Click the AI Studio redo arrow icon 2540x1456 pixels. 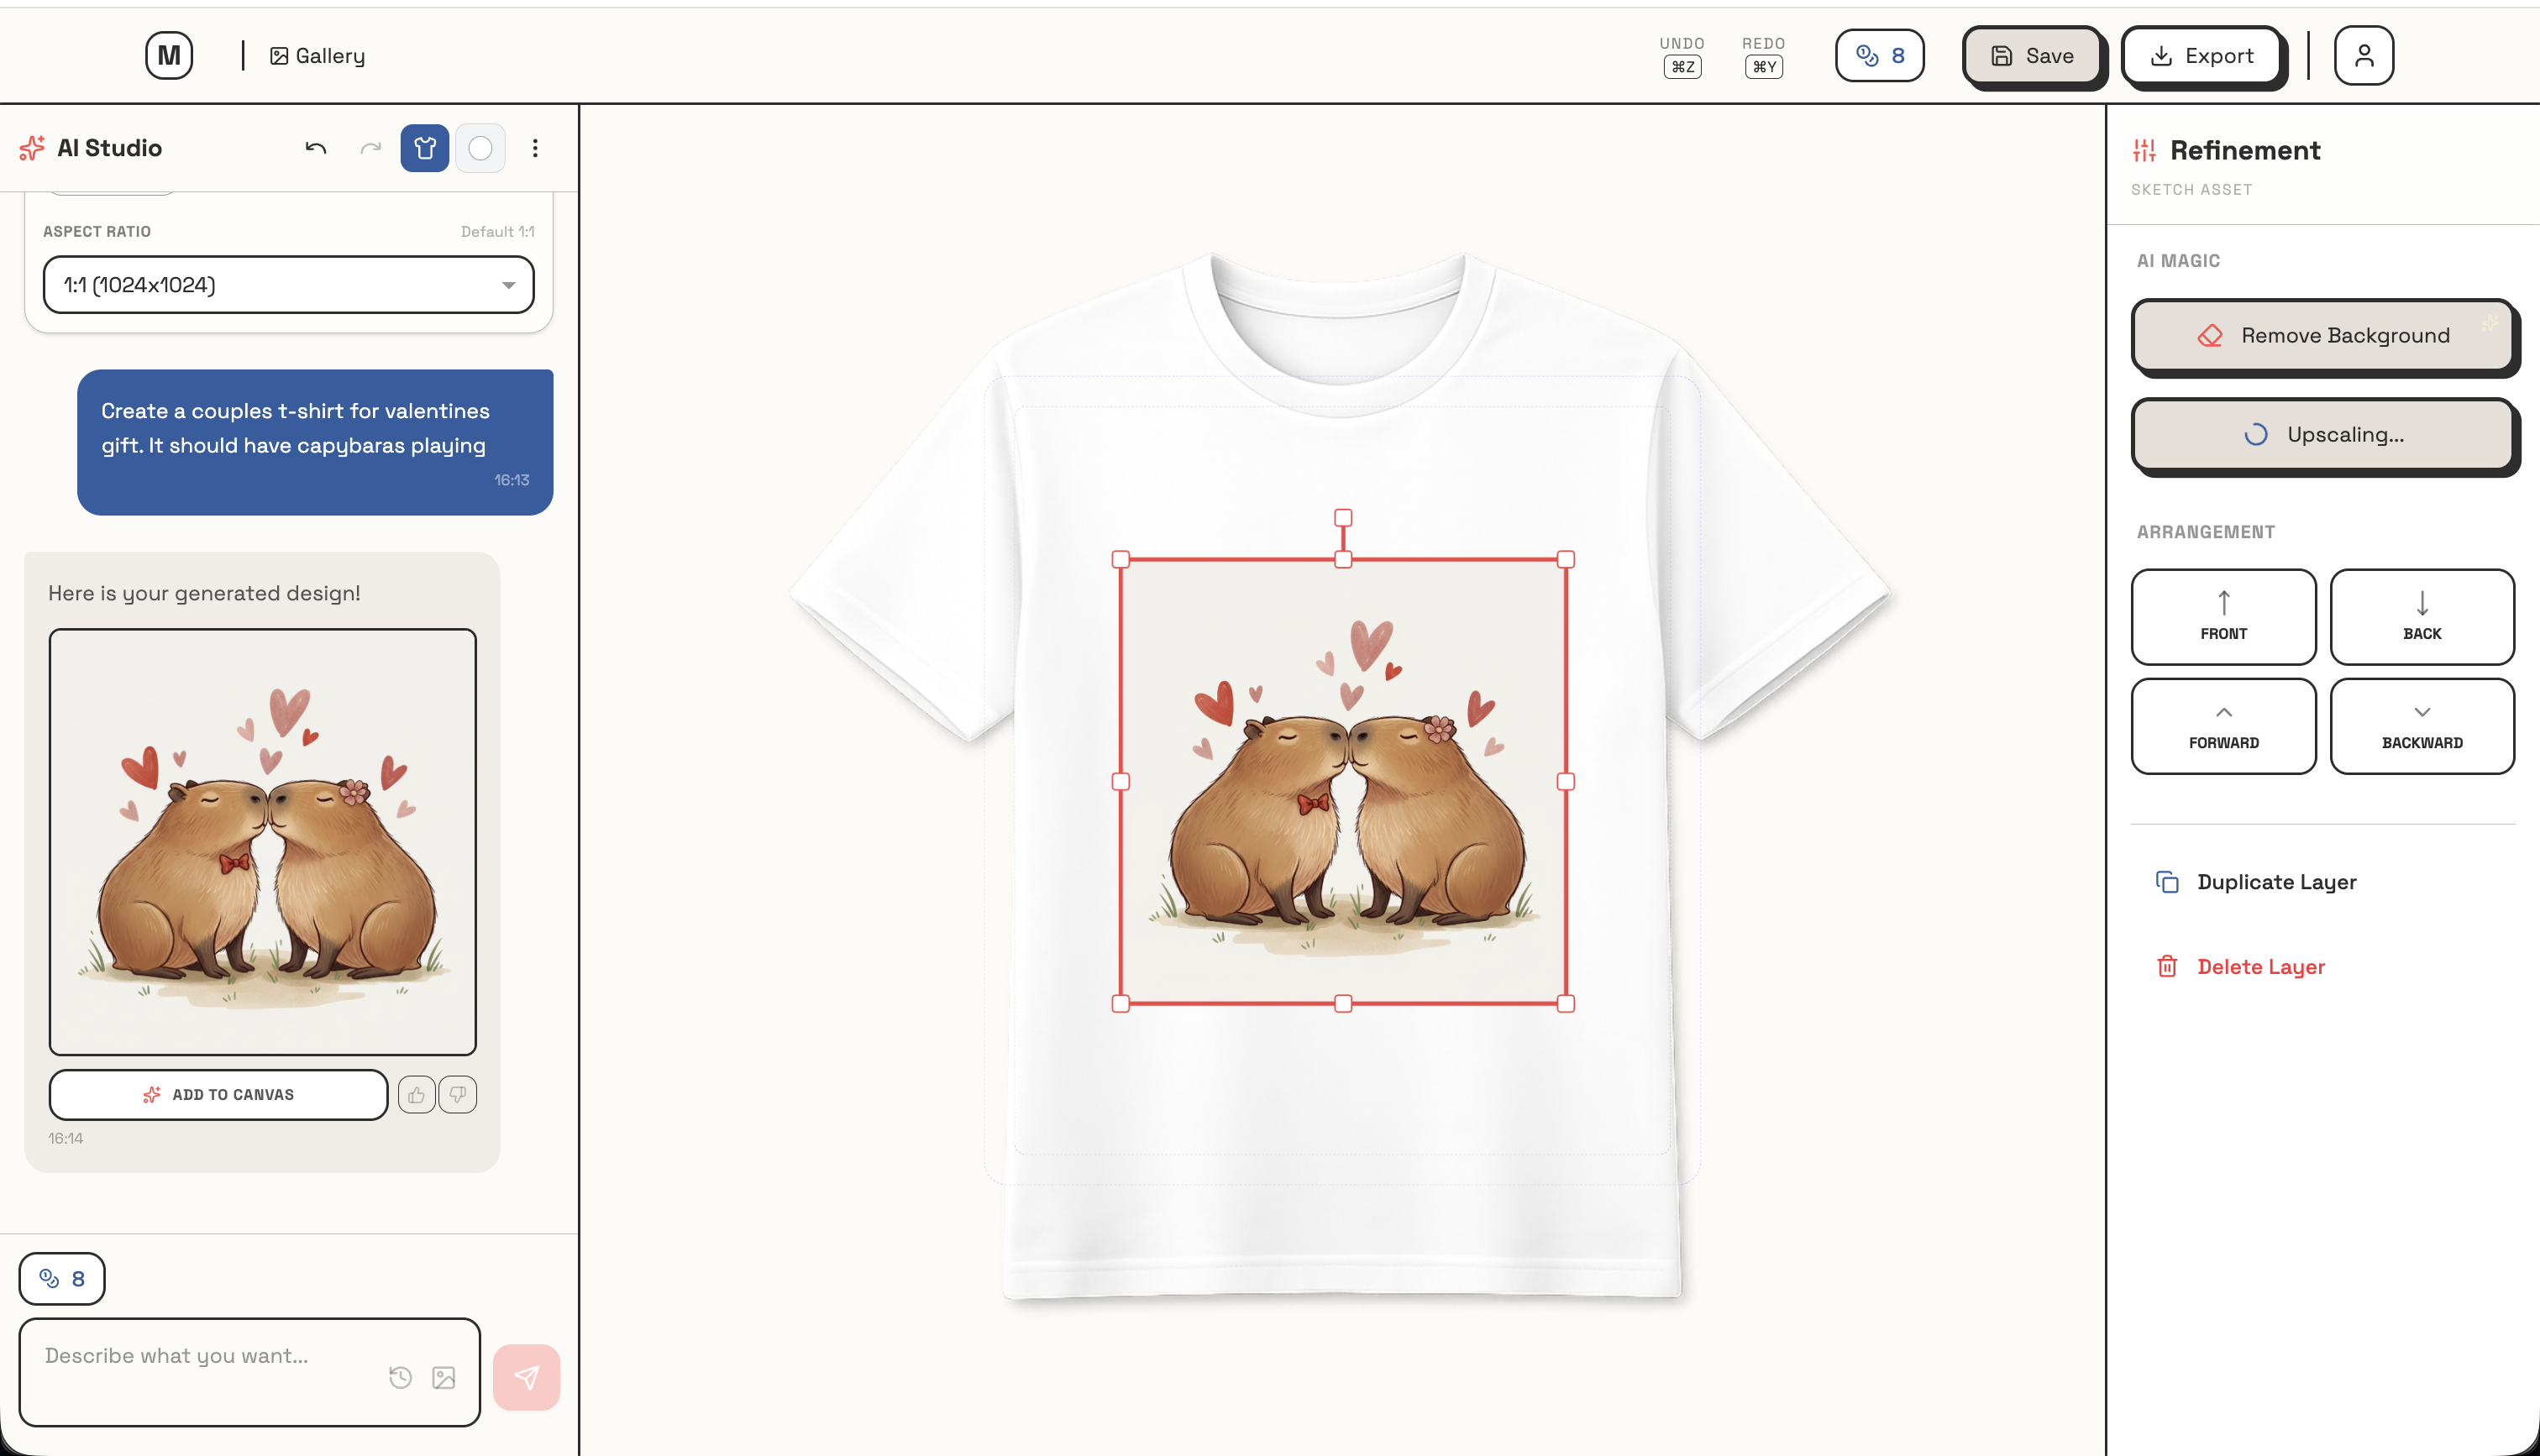[371, 148]
